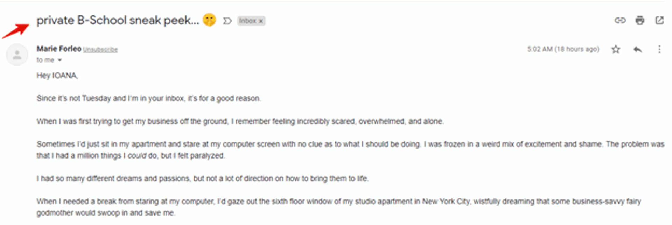Click the greeting line 'Hey IOANA,'
Image resolution: width=672 pixels, height=225 pixels.
tap(57, 75)
